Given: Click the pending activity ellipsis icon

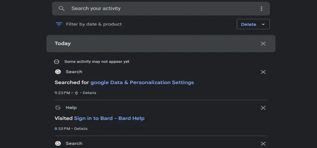Looking at the screenshot, I should [57, 62].
